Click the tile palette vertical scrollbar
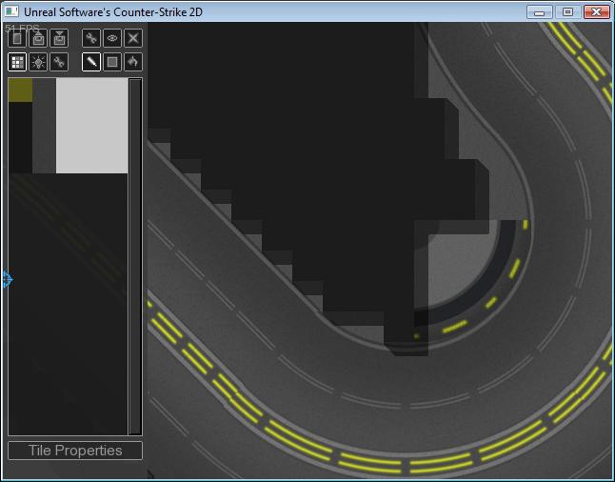The height and width of the screenshot is (482, 615). coord(135,256)
